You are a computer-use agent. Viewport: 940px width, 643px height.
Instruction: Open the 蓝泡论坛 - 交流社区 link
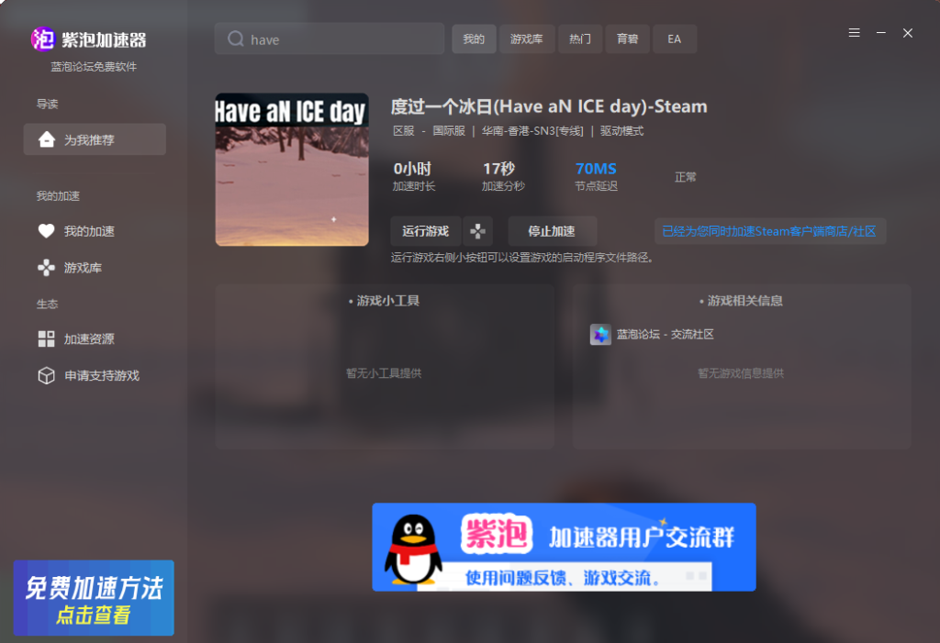666,335
